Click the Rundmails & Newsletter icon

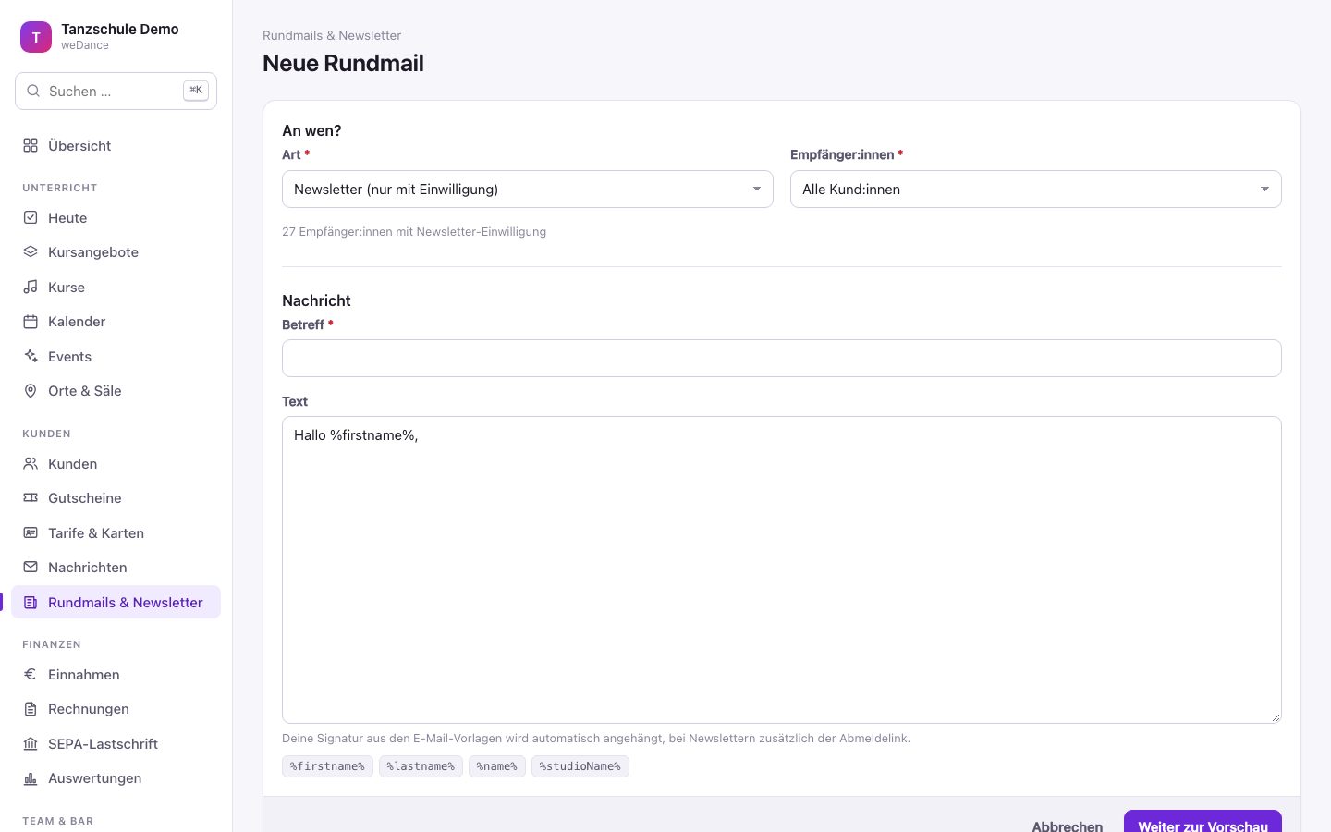(x=31, y=602)
